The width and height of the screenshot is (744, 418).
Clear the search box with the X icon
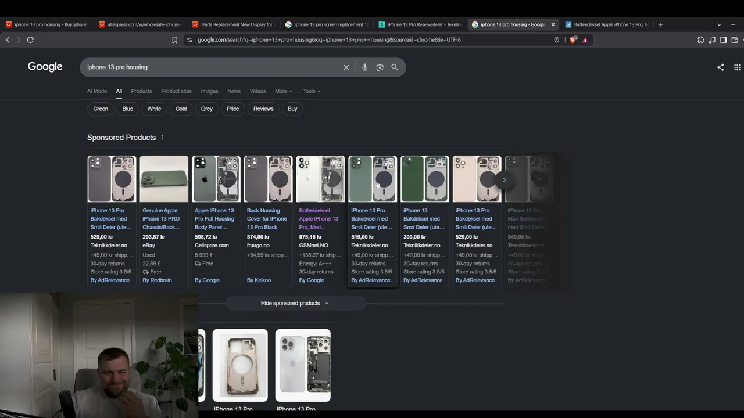[x=346, y=67]
